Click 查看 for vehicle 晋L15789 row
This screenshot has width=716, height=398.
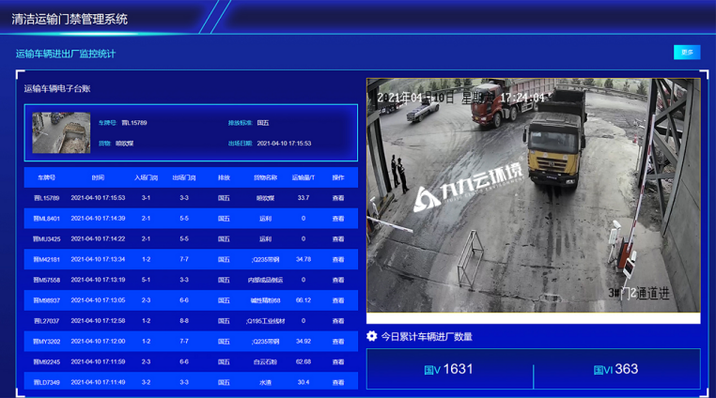point(338,198)
